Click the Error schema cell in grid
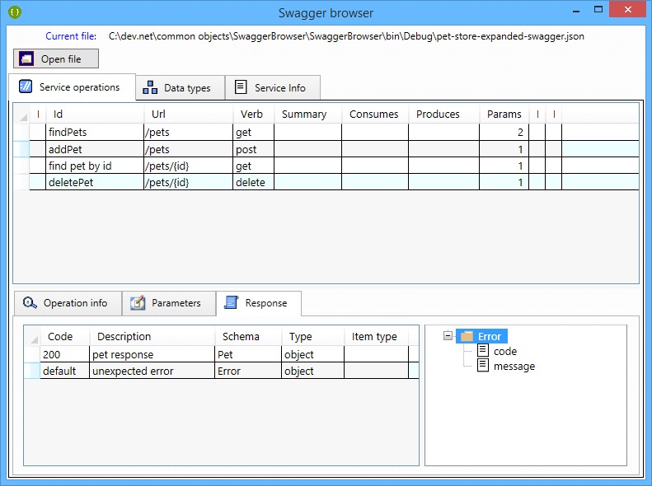The width and height of the screenshot is (652, 486). 248,371
